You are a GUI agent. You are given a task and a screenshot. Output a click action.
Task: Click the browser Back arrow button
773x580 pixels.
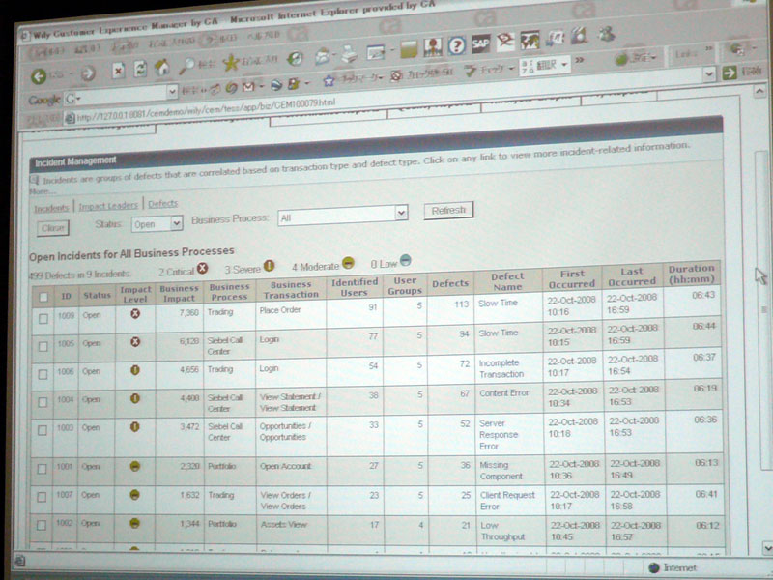[x=39, y=76]
